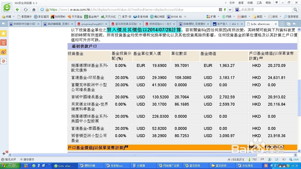Click the 富達基金-印尼基金 row name
Viewport: 301px width, 169px height.
click(88, 77)
